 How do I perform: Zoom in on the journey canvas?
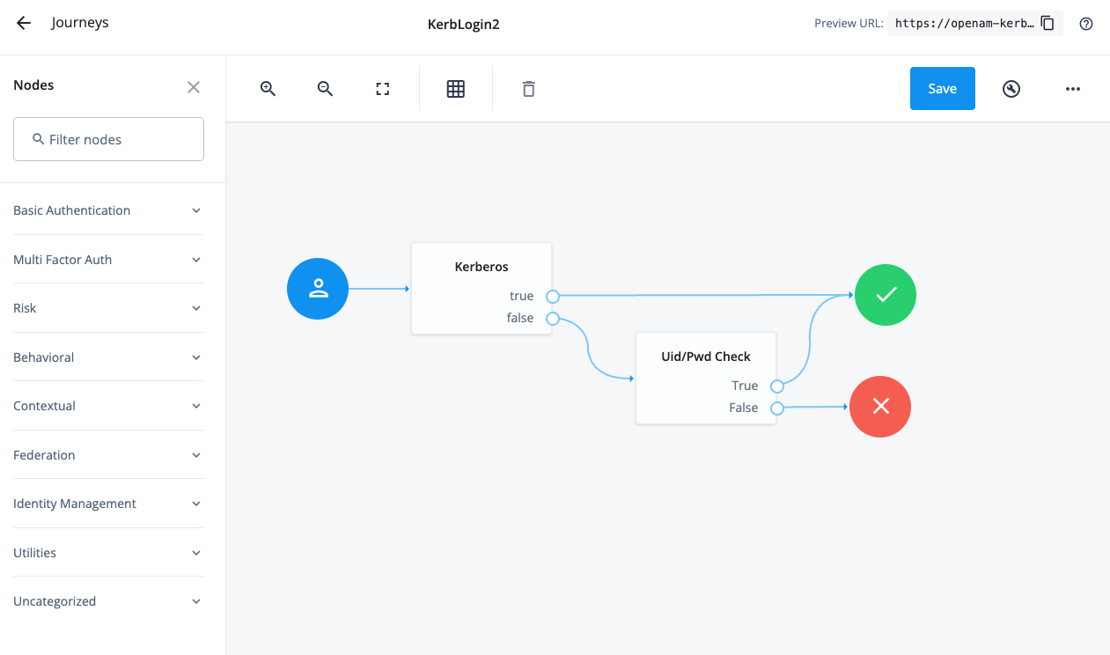268,89
